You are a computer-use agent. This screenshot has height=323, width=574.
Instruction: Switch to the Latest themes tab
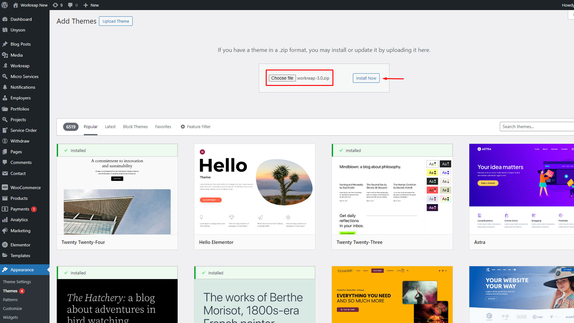pyautogui.click(x=110, y=127)
